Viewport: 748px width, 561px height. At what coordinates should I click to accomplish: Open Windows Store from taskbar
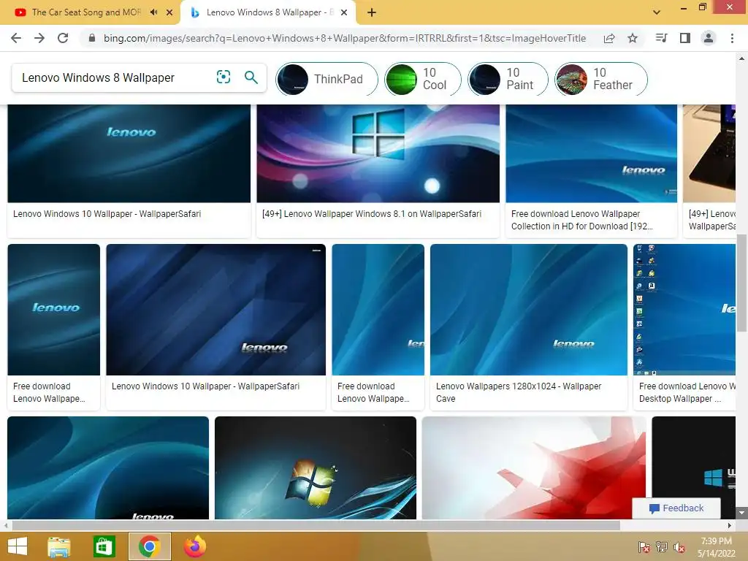(x=104, y=546)
